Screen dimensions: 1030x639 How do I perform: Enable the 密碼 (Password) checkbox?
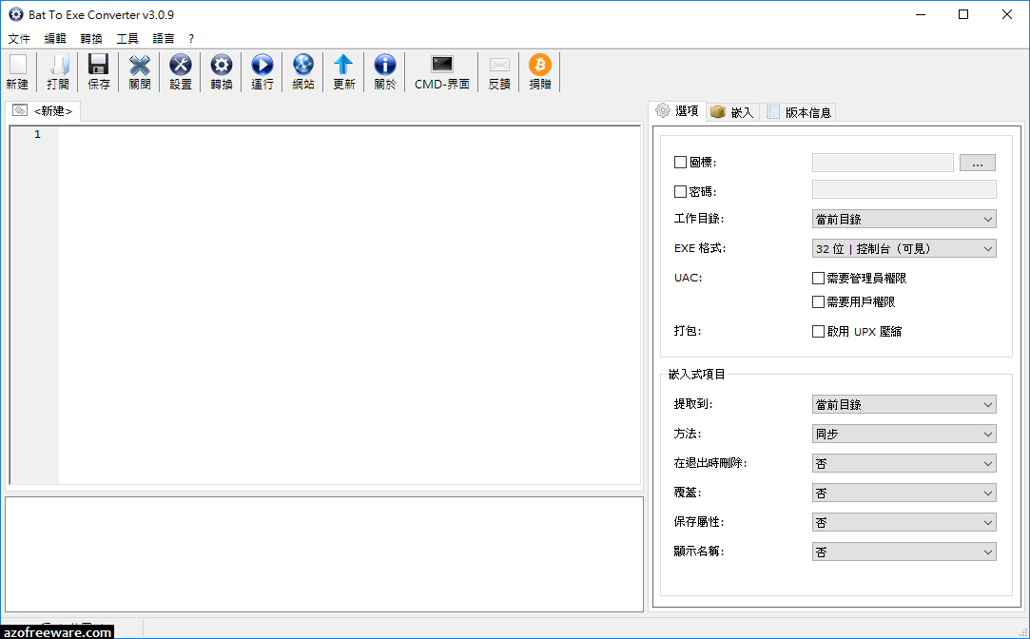click(681, 192)
